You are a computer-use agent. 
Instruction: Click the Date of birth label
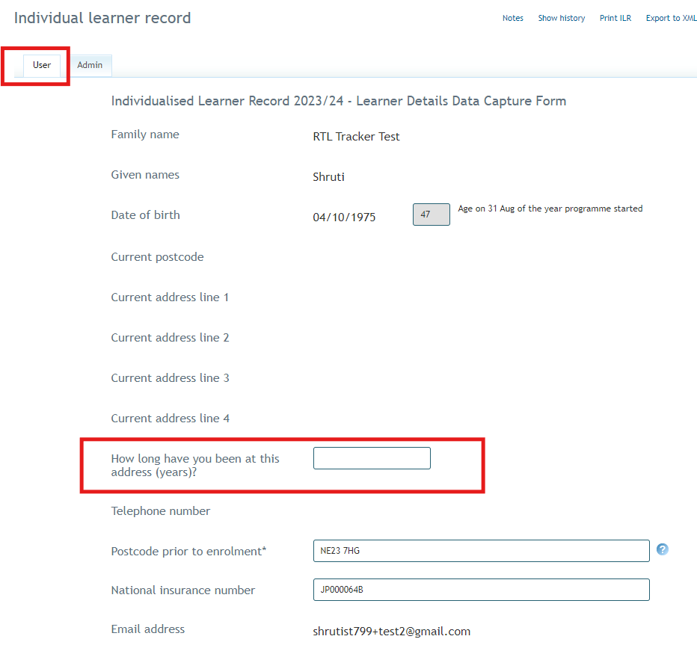[145, 215]
